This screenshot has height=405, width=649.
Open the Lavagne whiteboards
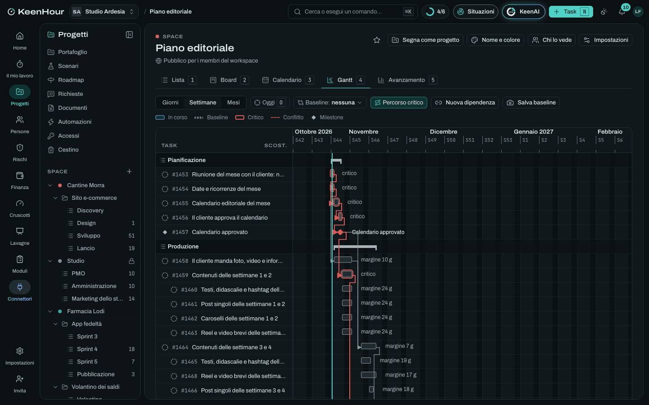coord(20,236)
